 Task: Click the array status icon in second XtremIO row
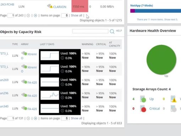(x=24, y=67)
